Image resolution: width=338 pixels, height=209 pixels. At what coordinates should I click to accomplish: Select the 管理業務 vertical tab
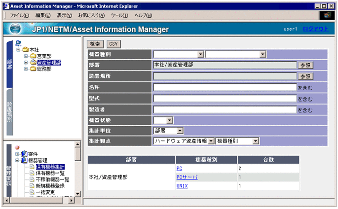[x=9, y=171]
